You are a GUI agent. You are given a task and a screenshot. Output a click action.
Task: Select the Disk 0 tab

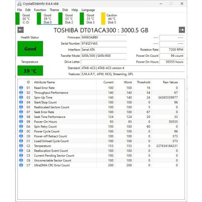pyautogui.click(x=48, y=19)
